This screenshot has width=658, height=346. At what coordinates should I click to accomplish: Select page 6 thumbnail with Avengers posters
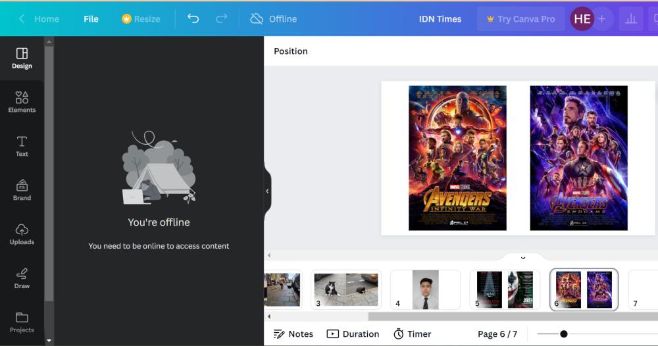click(x=584, y=290)
